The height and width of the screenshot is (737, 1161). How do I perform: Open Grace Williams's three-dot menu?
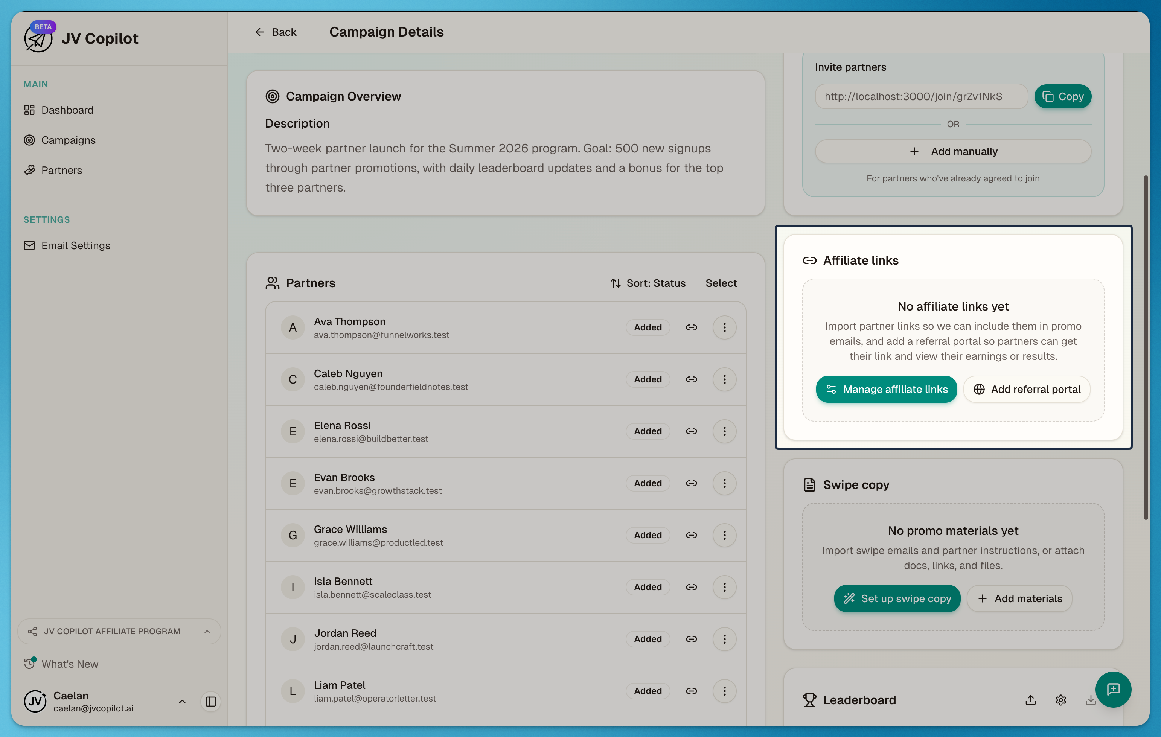[x=724, y=535]
